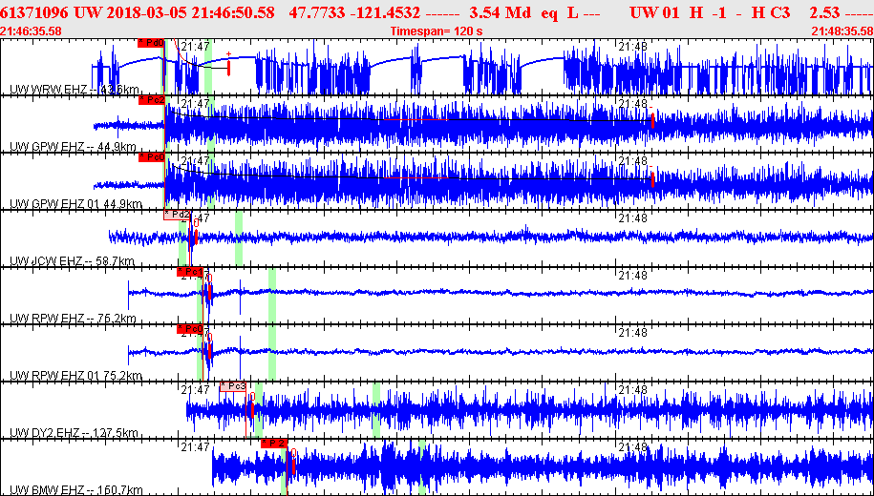Image resolution: width=874 pixels, height=496 pixels.
Task: Click the Pc1 pick flag on RPW EHZ
Action: 190,272
